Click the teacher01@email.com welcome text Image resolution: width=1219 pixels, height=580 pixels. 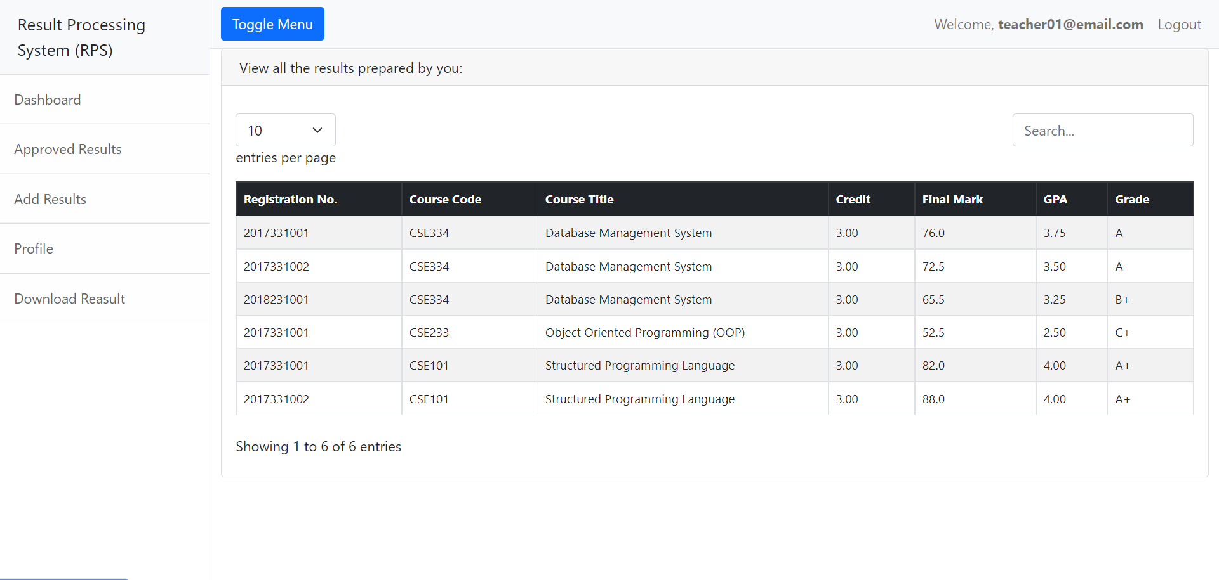pos(1070,24)
